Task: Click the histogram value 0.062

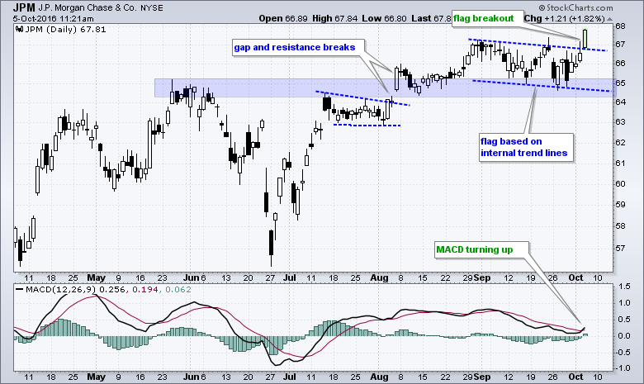Action: coord(178,290)
